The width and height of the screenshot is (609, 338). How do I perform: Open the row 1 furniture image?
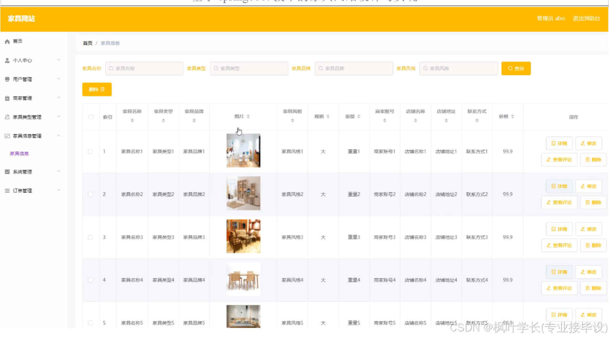point(243,150)
